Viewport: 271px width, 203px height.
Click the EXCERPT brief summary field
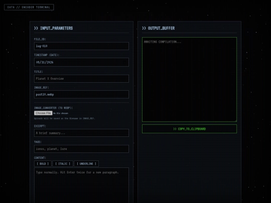point(81,133)
